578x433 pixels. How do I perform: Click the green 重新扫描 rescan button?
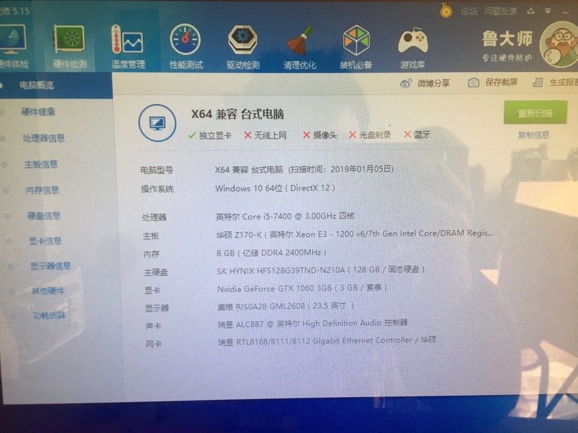click(535, 113)
